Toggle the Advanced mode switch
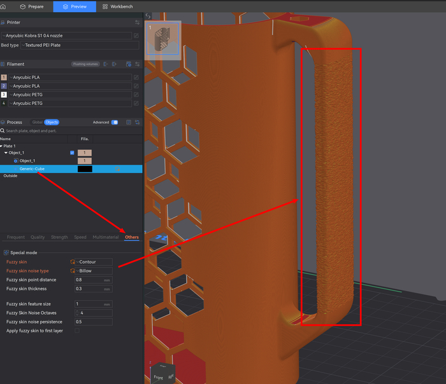The height and width of the screenshot is (384, 446). click(115, 122)
